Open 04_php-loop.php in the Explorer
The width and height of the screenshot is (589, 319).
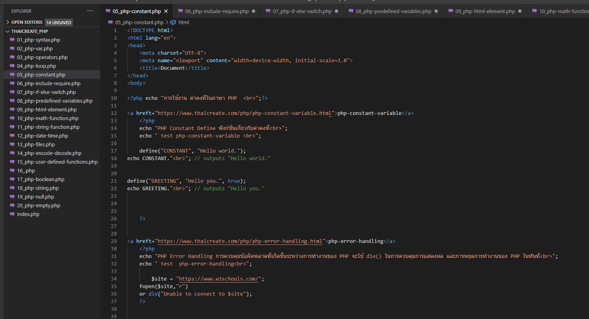click(36, 66)
